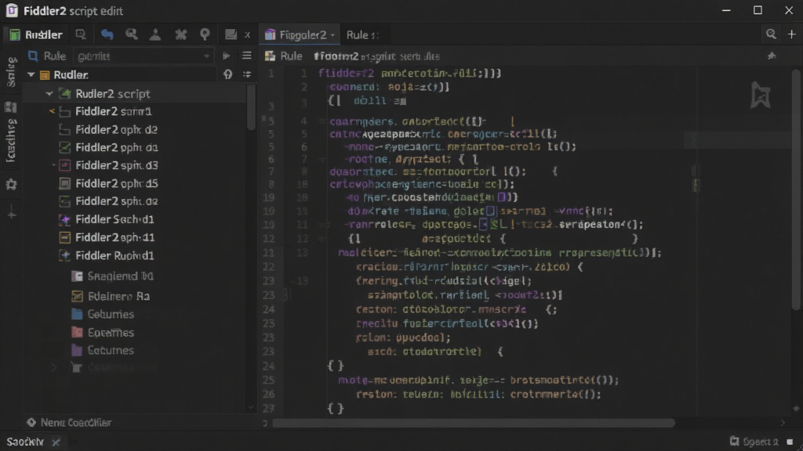Click the horizontal scrollbar under the editor
Viewport: 803px width, 451px height.
(474, 423)
